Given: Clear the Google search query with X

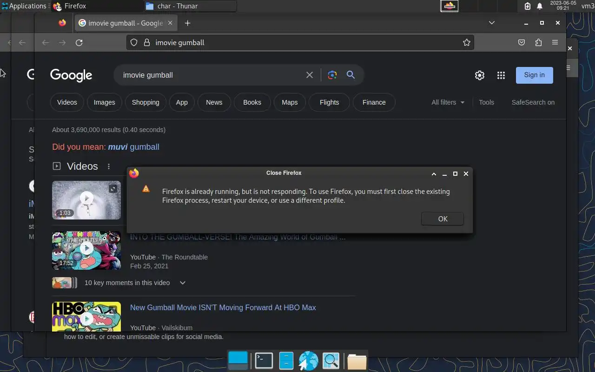Looking at the screenshot, I should coord(310,75).
